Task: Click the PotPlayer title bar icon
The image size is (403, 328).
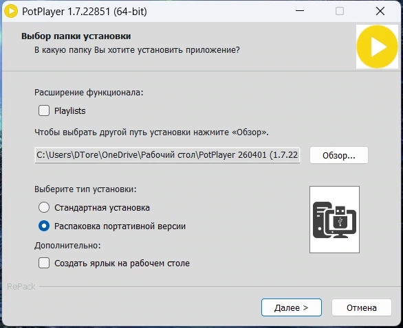Action: point(11,11)
